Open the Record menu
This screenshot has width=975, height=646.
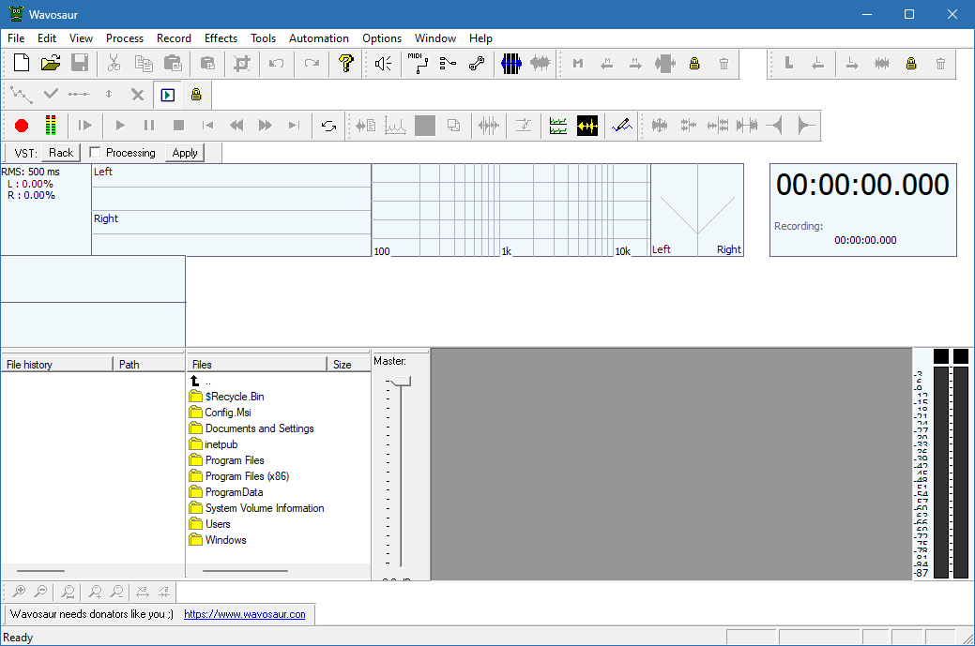tap(174, 38)
